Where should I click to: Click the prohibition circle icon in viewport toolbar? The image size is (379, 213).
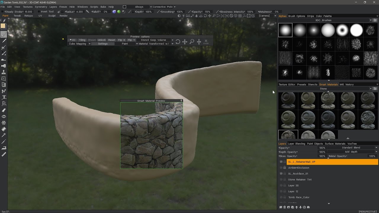point(232,16)
